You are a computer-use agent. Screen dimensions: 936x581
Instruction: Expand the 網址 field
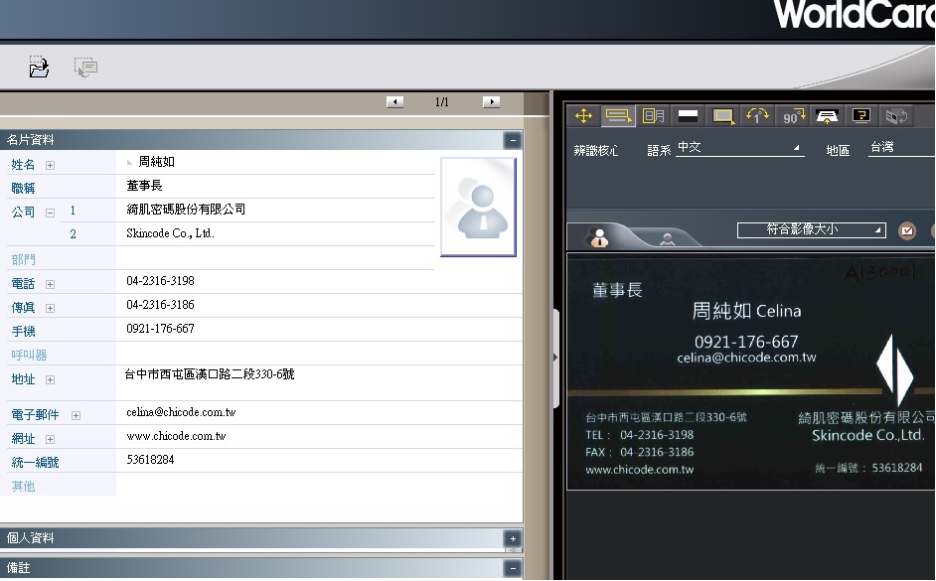(50, 440)
